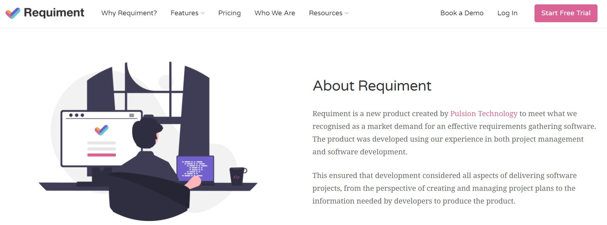Viewport: 607px width, 225px height.
Task: Click the paragraph starting 'This ensured that development'
Action: coord(445,188)
